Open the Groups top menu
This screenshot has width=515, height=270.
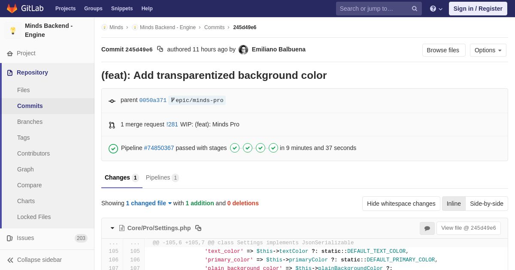pos(93,9)
